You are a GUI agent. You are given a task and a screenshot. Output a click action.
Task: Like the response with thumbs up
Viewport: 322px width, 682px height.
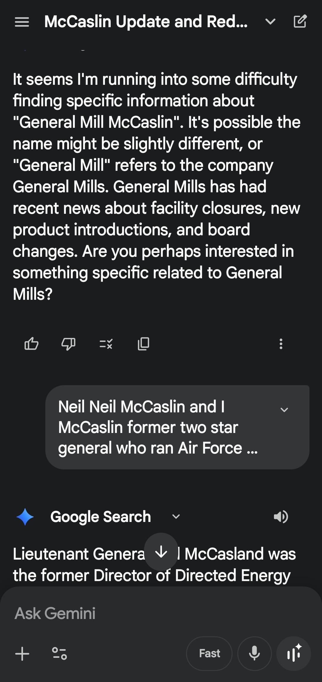pos(31,344)
